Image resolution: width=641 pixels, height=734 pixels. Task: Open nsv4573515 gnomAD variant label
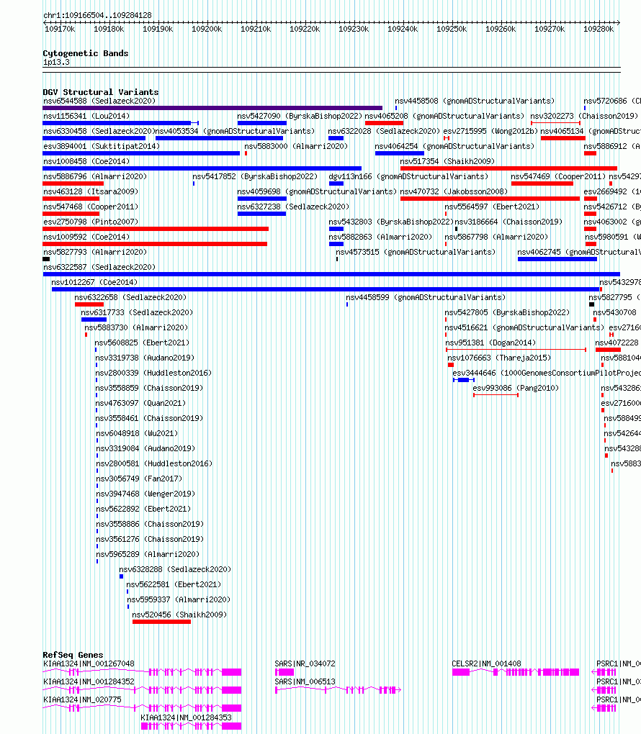416,253
